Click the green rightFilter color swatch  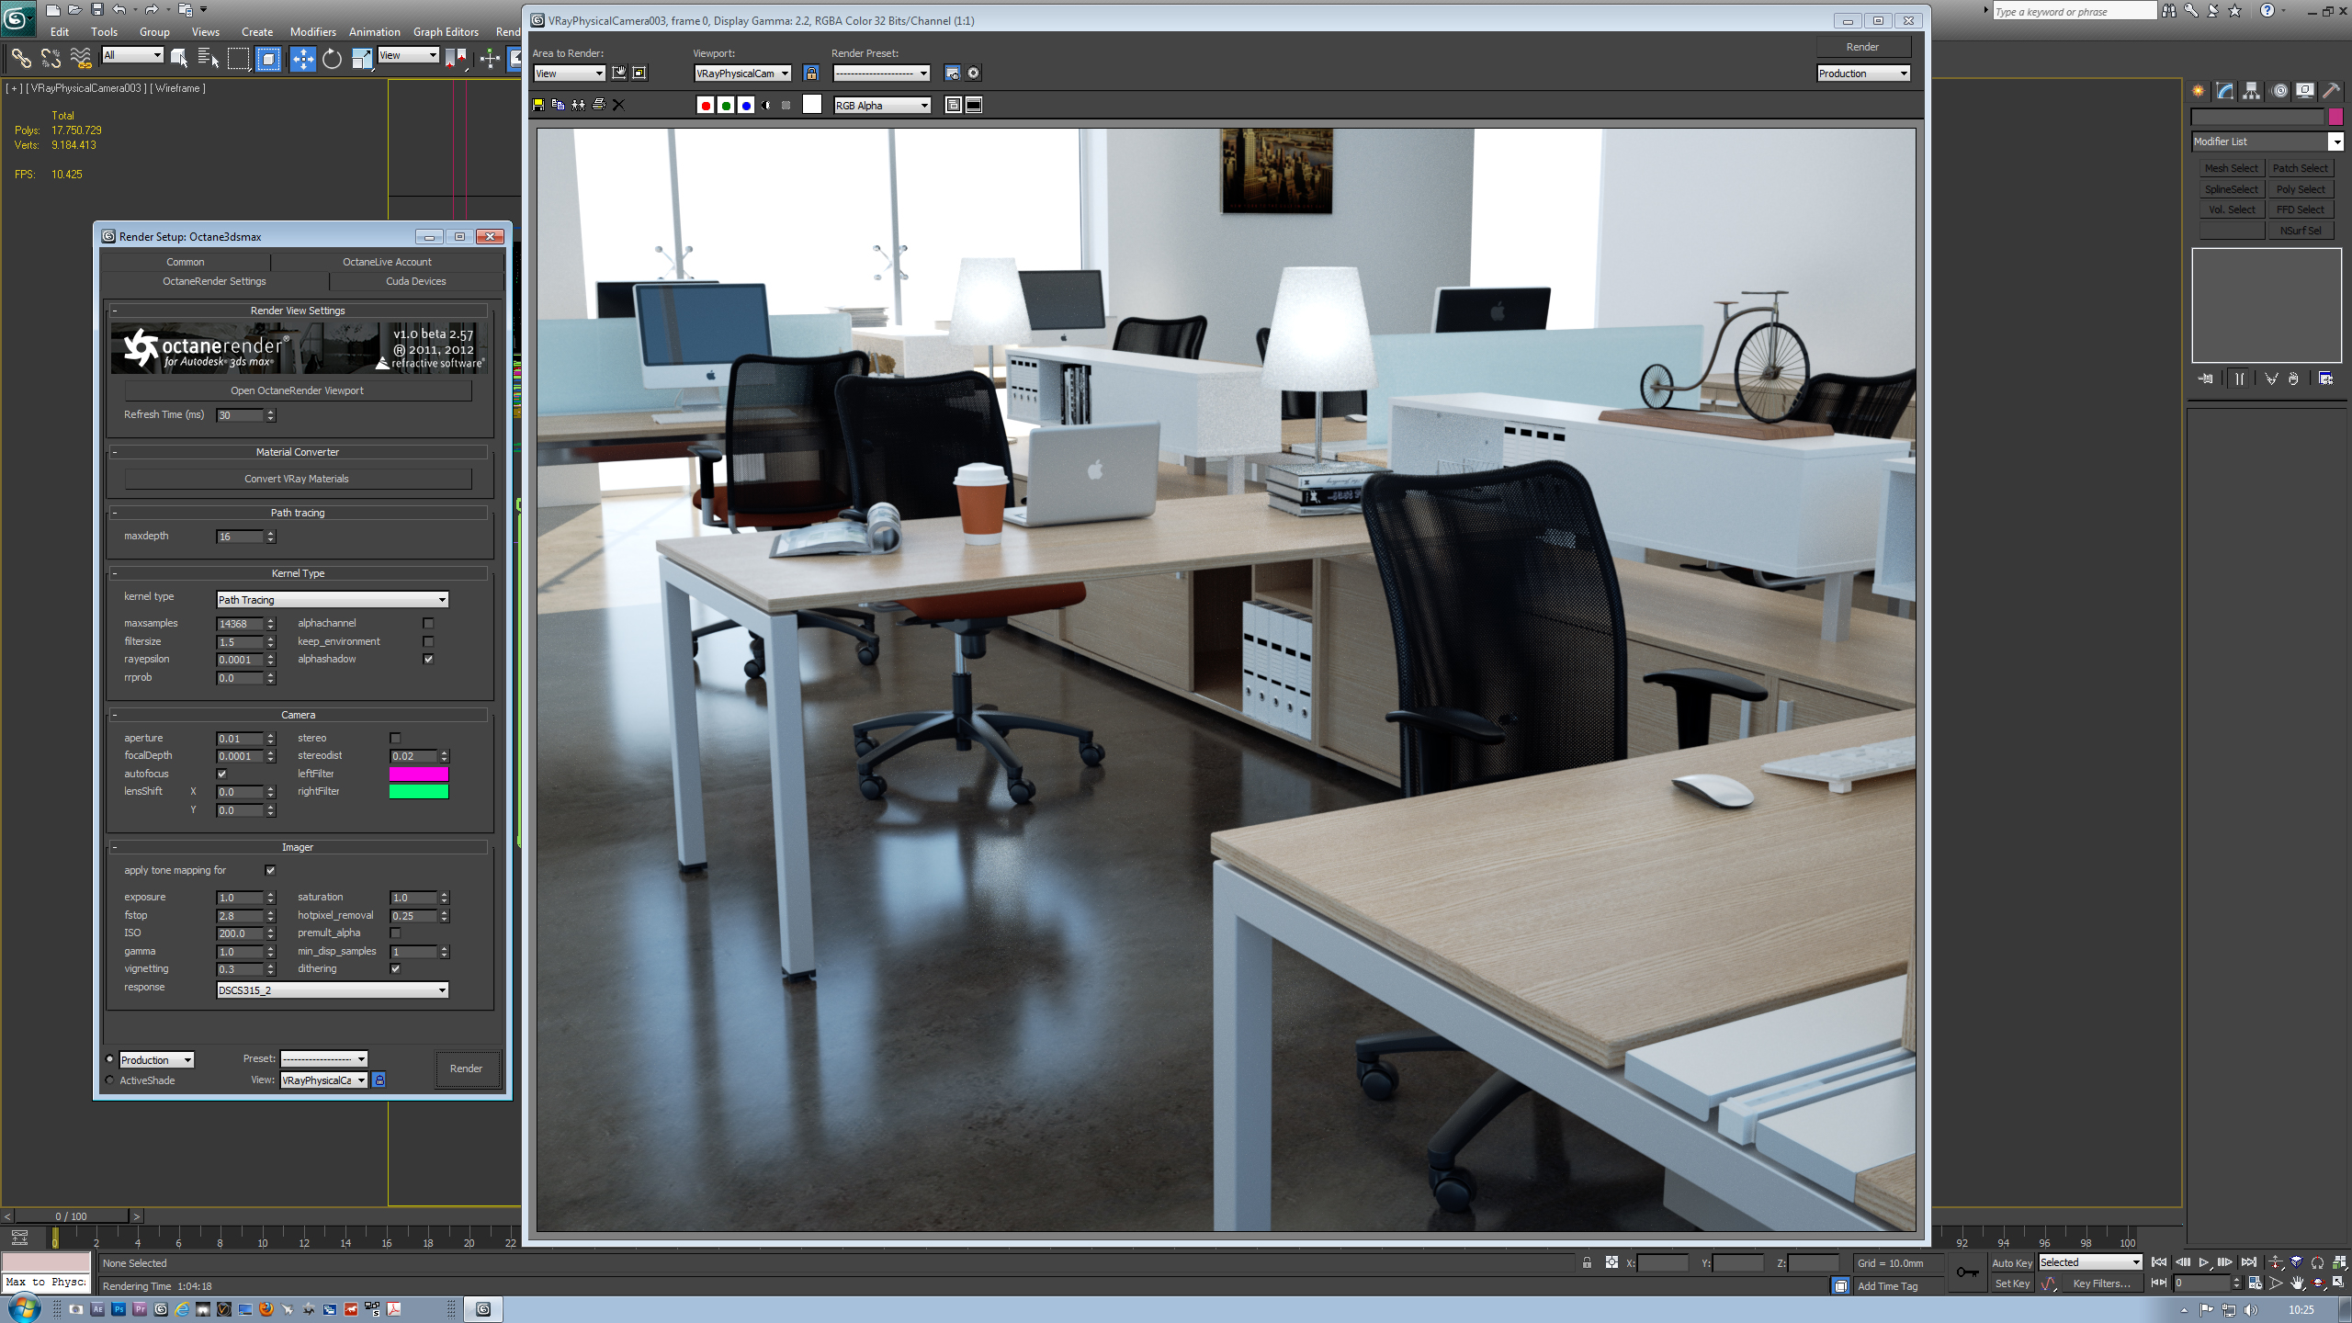(x=419, y=792)
